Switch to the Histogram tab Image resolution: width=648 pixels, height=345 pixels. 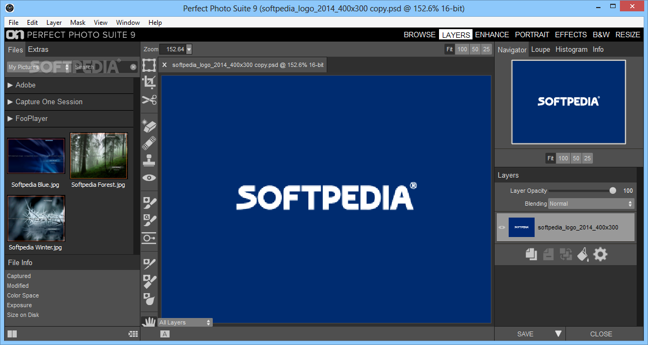(571, 50)
